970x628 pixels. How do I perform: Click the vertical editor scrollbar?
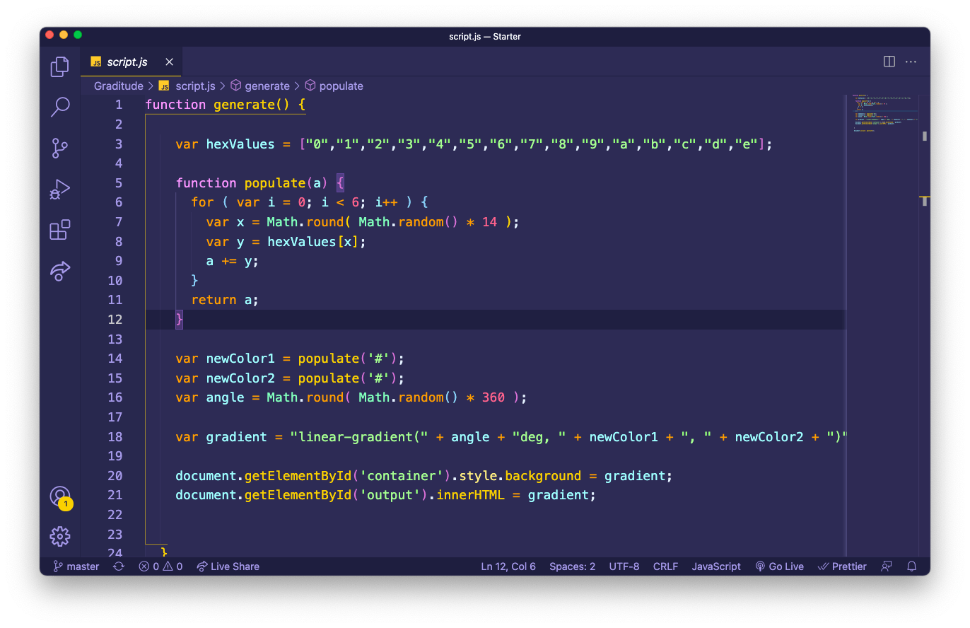925,325
